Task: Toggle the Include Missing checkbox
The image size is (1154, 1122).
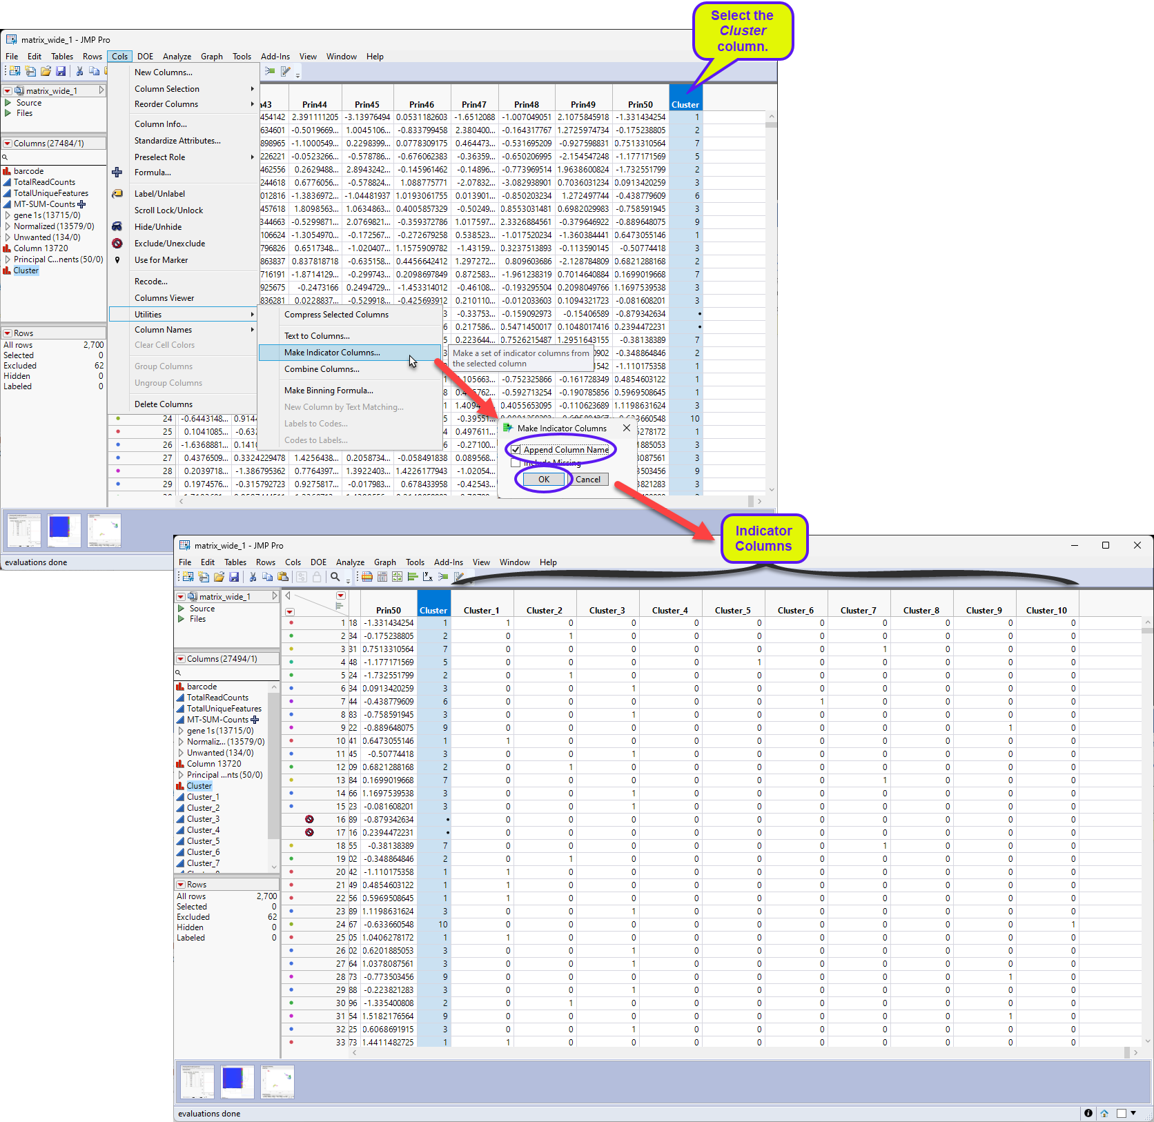Action: click(x=516, y=463)
